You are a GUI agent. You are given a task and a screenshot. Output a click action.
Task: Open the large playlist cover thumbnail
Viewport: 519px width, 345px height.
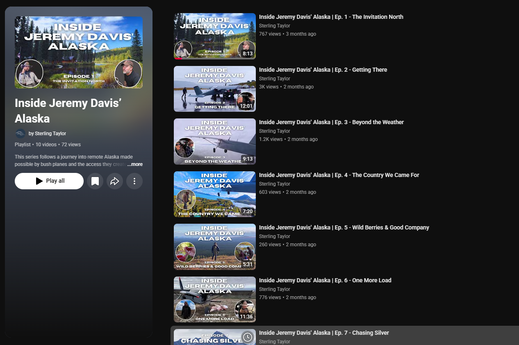pos(79,52)
